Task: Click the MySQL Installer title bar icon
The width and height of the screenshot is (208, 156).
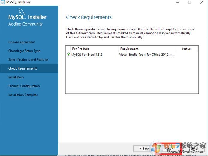Action: (x=3, y=2)
